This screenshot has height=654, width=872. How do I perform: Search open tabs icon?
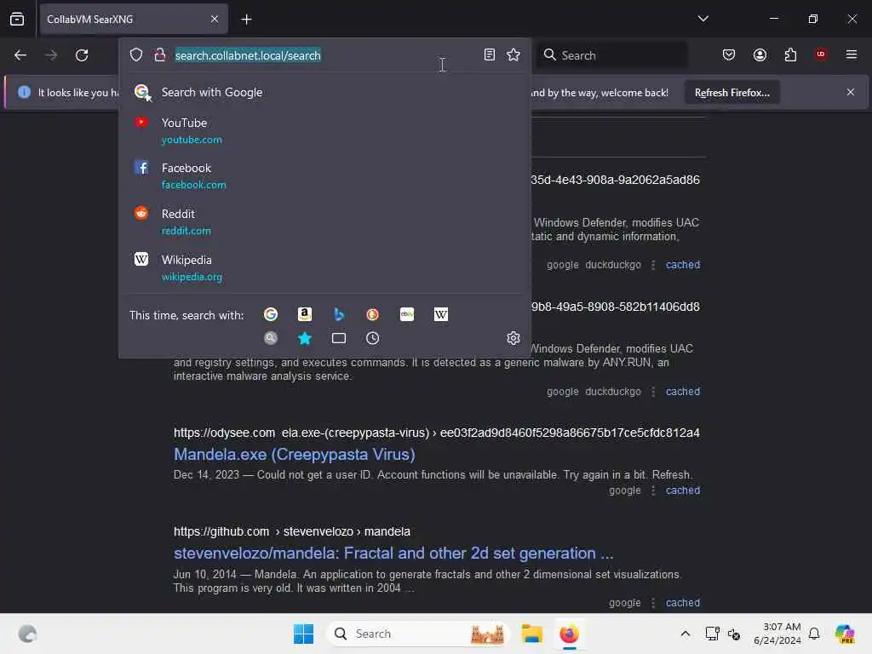339,338
